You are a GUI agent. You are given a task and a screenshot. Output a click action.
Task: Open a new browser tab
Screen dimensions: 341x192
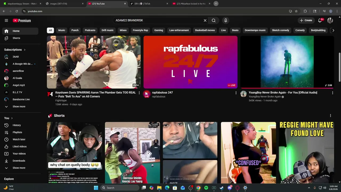pyautogui.click(x=216, y=4)
